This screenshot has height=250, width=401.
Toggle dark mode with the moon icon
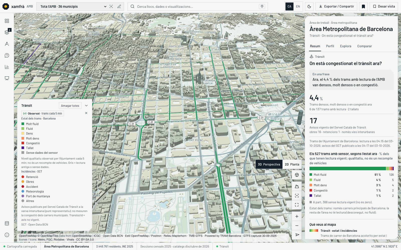[309, 6]
